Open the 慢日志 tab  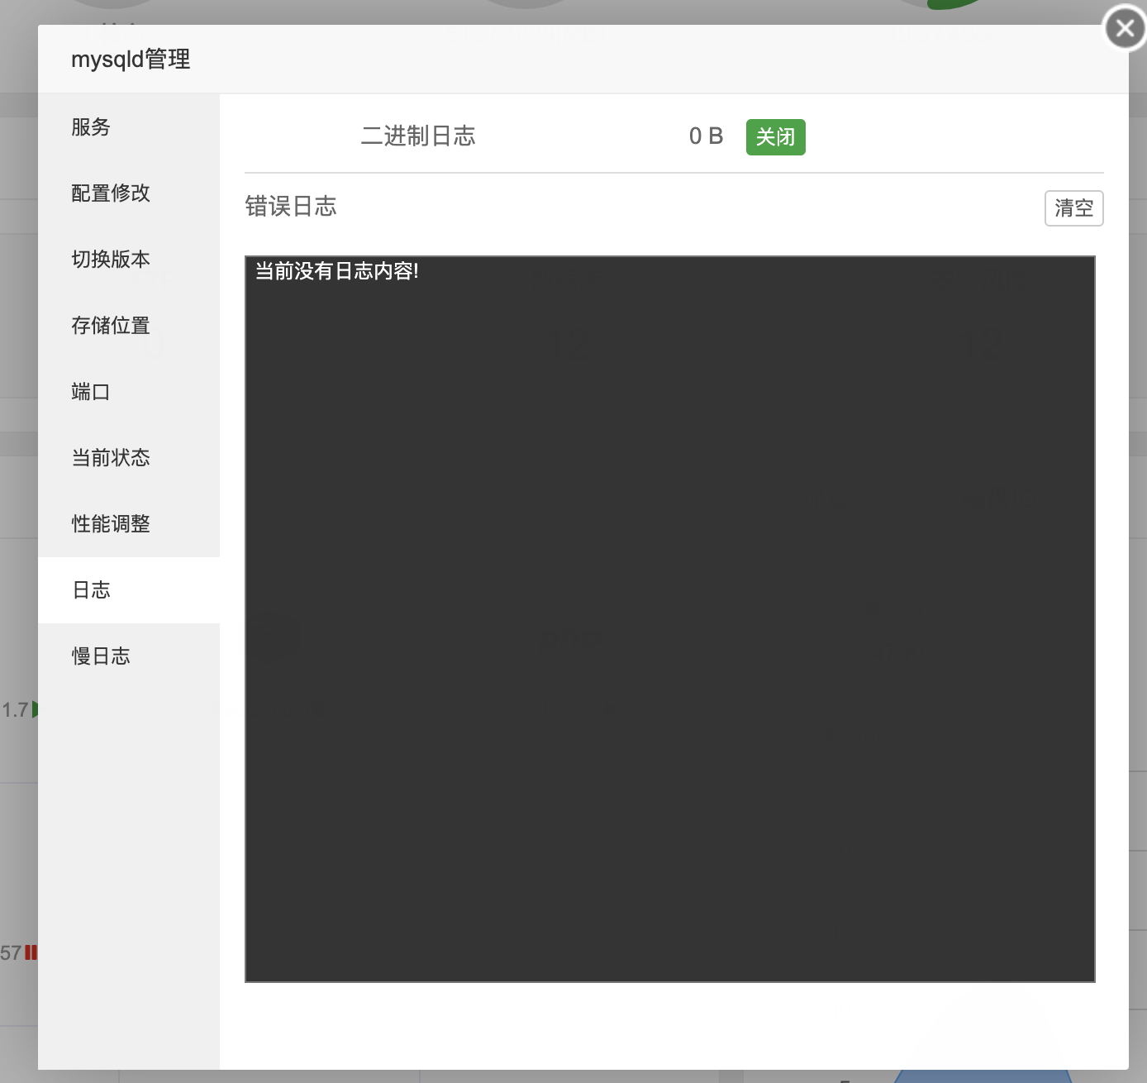[129, 656]
